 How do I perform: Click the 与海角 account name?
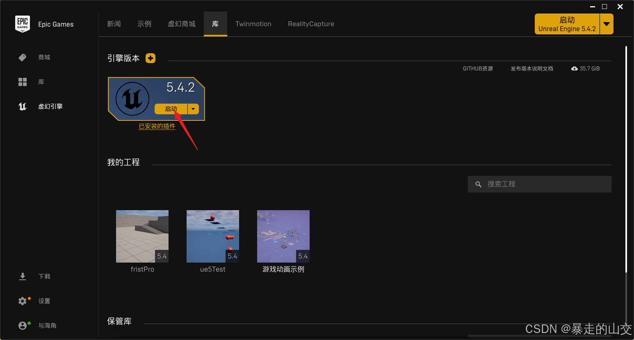click(x=47, y=326)
